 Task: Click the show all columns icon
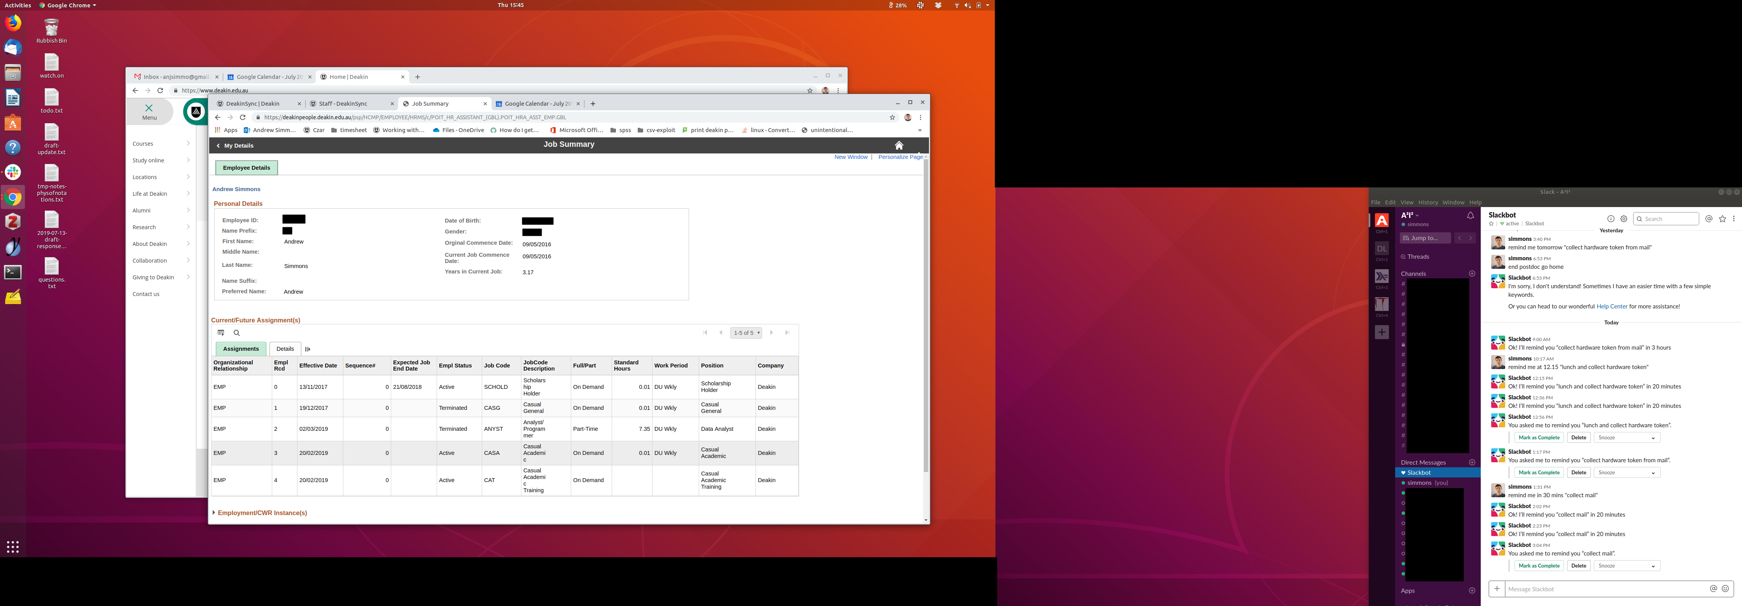pyautogui.click(x=308, y=349)
